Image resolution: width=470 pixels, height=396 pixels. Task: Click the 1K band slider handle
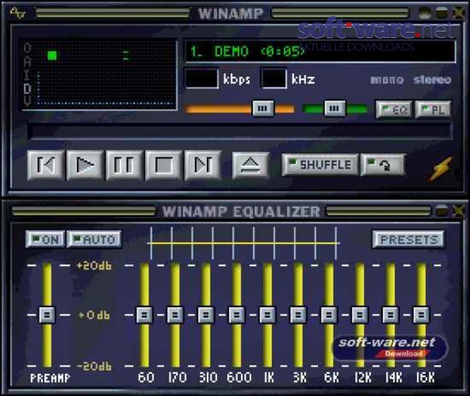pyautogui.click(x=267, y=314)
